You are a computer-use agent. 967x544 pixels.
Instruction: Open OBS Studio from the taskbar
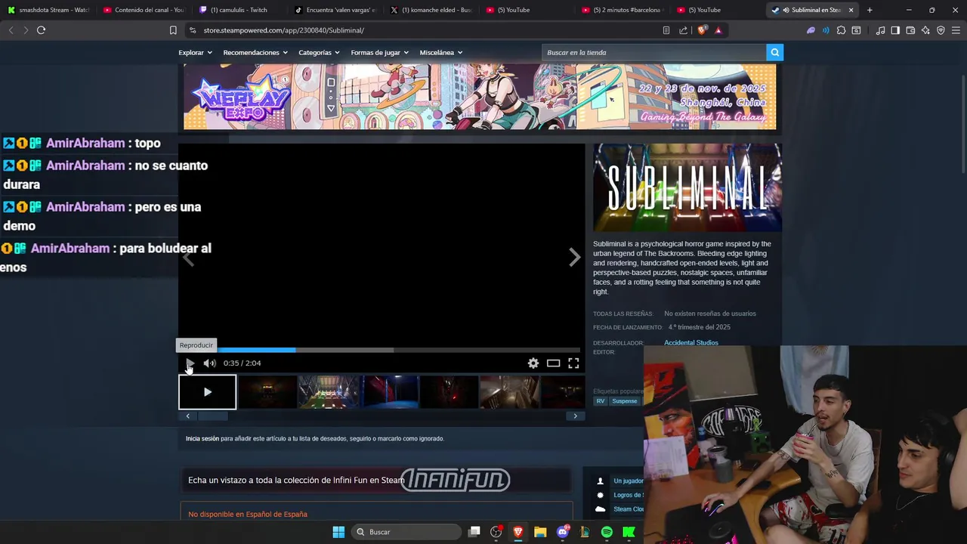(x=496, y=532)
